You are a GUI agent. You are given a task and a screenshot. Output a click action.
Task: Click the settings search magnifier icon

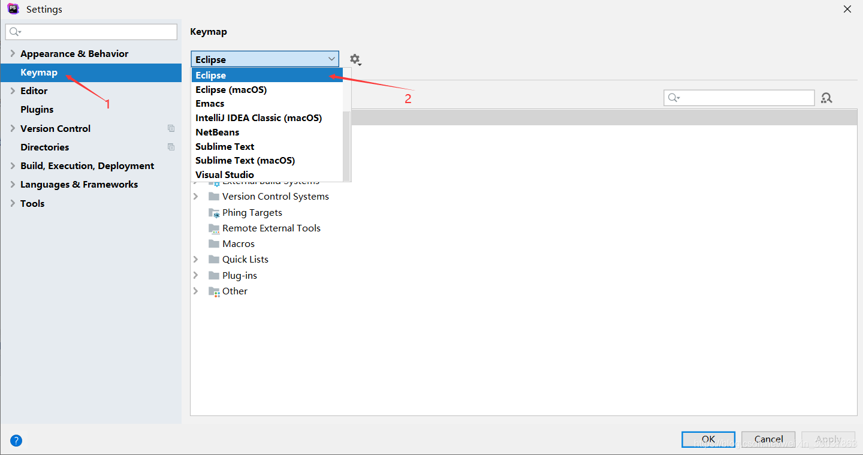coord(16,32)
